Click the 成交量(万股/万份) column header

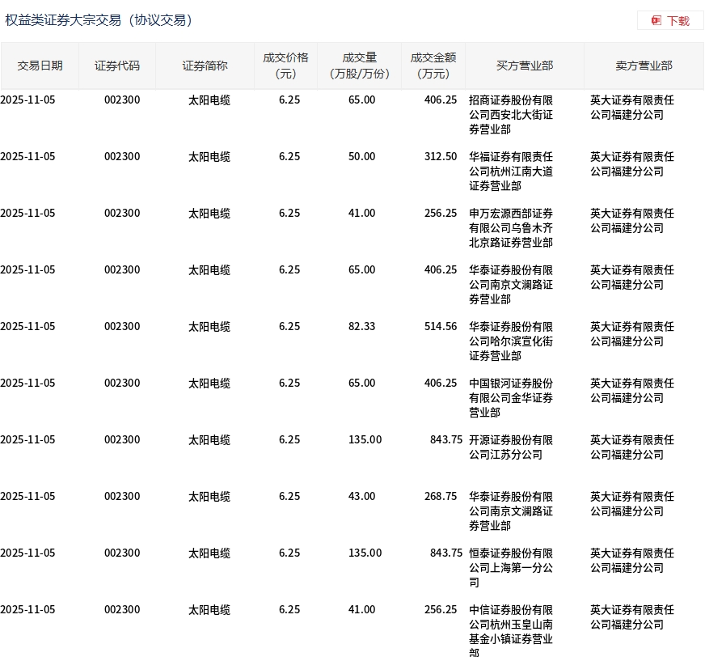pos(359,66)
